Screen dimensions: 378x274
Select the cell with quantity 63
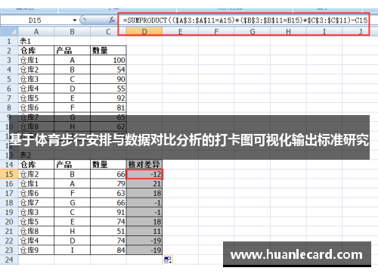[108, 193]
